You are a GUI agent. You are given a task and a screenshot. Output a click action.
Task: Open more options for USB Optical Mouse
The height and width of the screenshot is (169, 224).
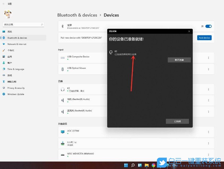tap(209, 69)
